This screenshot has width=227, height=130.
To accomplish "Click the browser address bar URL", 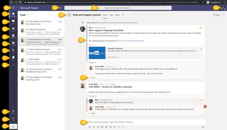I will (114, 2).
